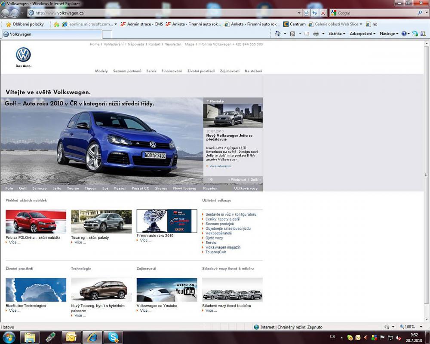Open the Objednejte si testovací jízdu link

[228, 228]
